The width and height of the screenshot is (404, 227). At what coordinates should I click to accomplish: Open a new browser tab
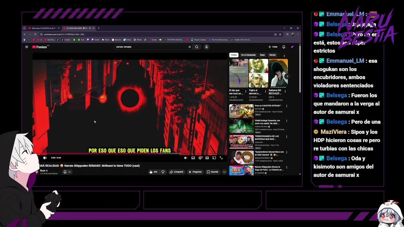click(x=98, y=28)
